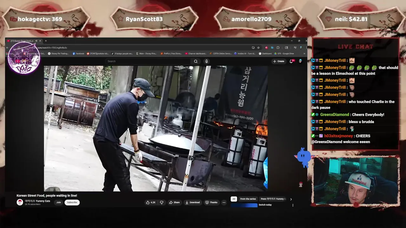The width and height of the screenshot is (406, 228).
Task: Click the YouTube search magnifier icon
Action: pos(196,61)
